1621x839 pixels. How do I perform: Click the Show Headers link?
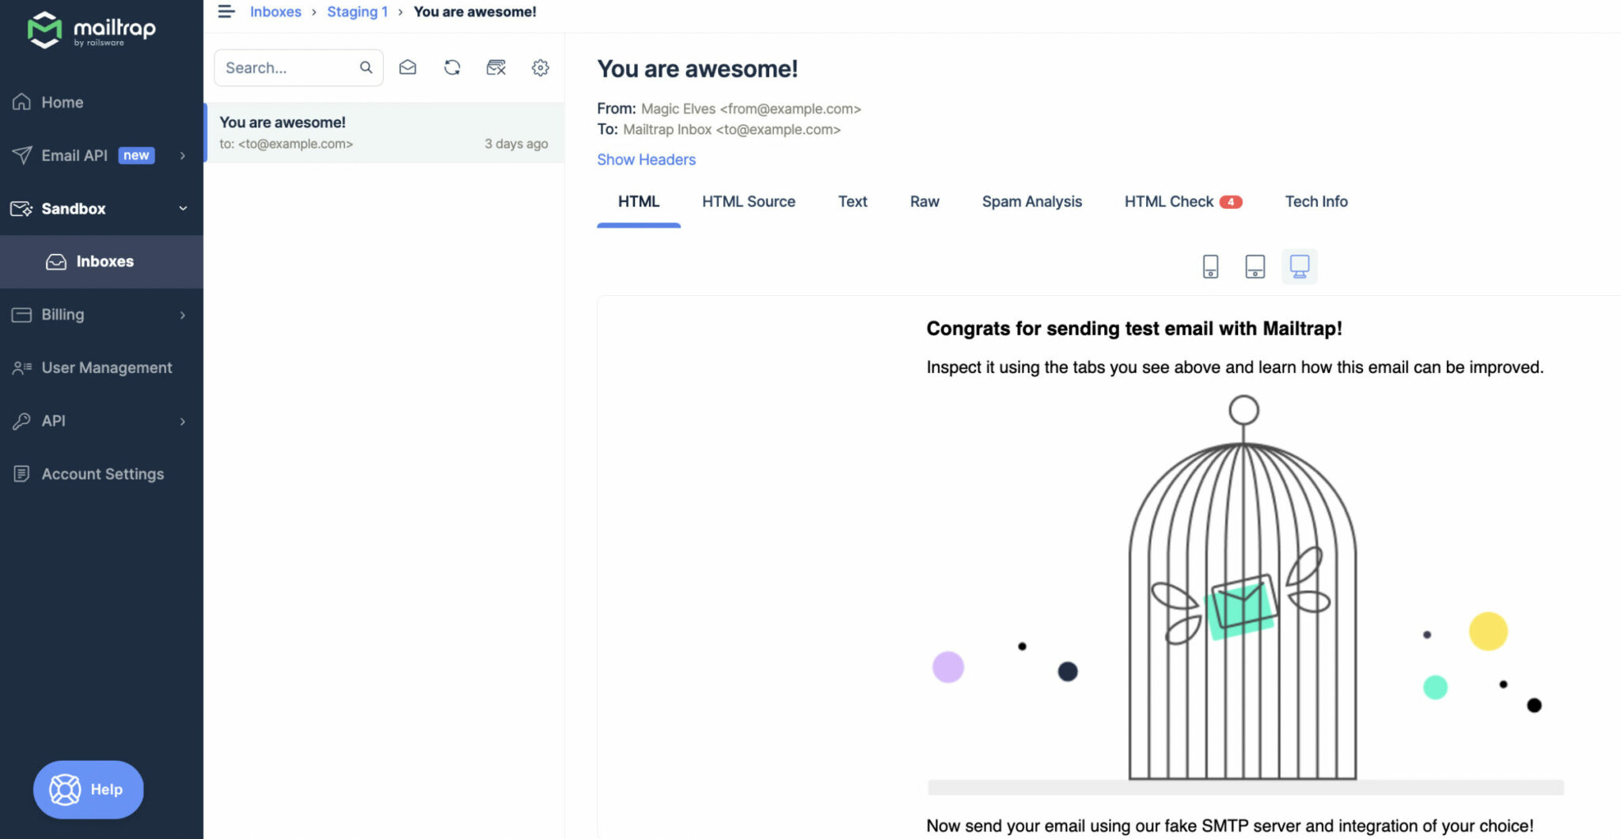[x=646, y=159]
